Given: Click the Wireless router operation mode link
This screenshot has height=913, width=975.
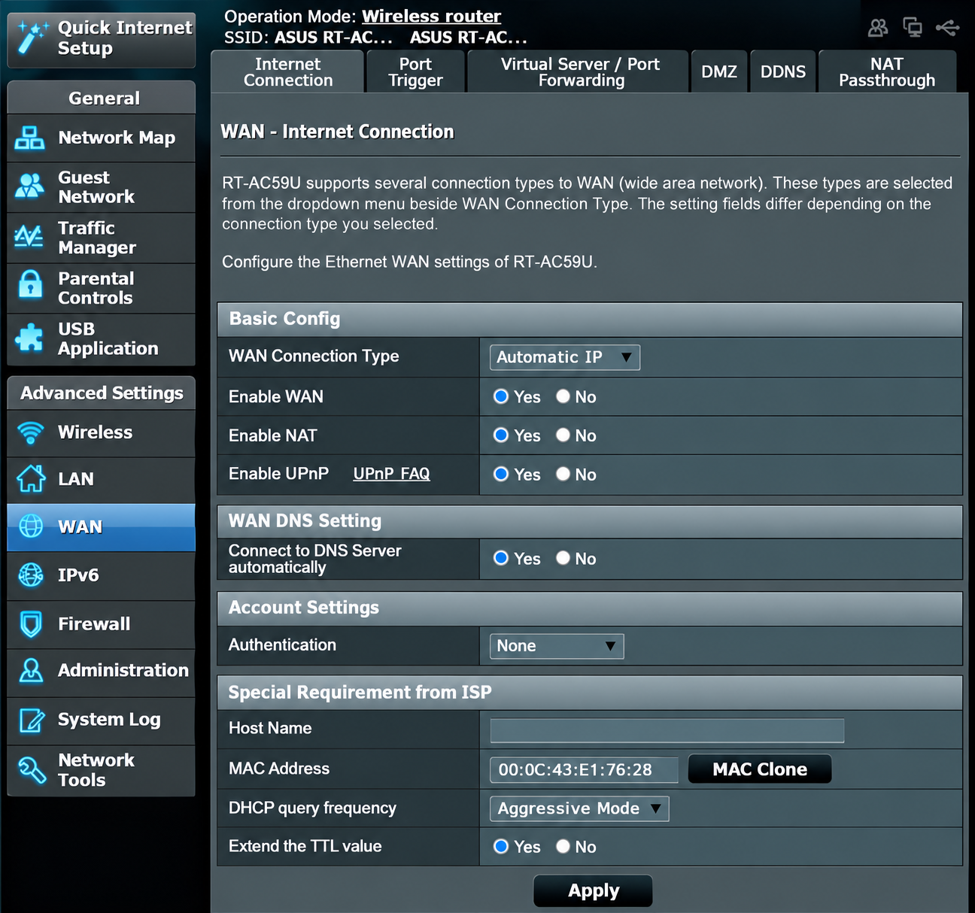Looking at the screenshot, I should (431, 17).
